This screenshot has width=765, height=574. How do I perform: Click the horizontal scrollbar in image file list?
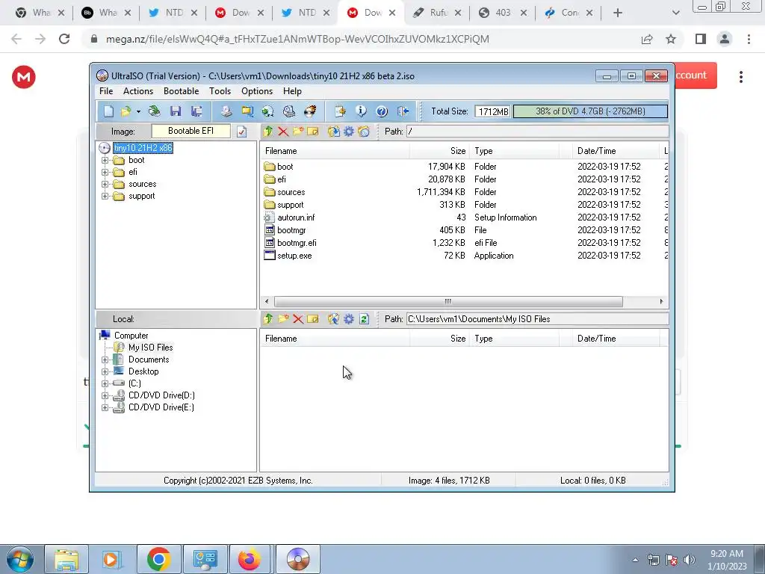[x=448, y=302]
